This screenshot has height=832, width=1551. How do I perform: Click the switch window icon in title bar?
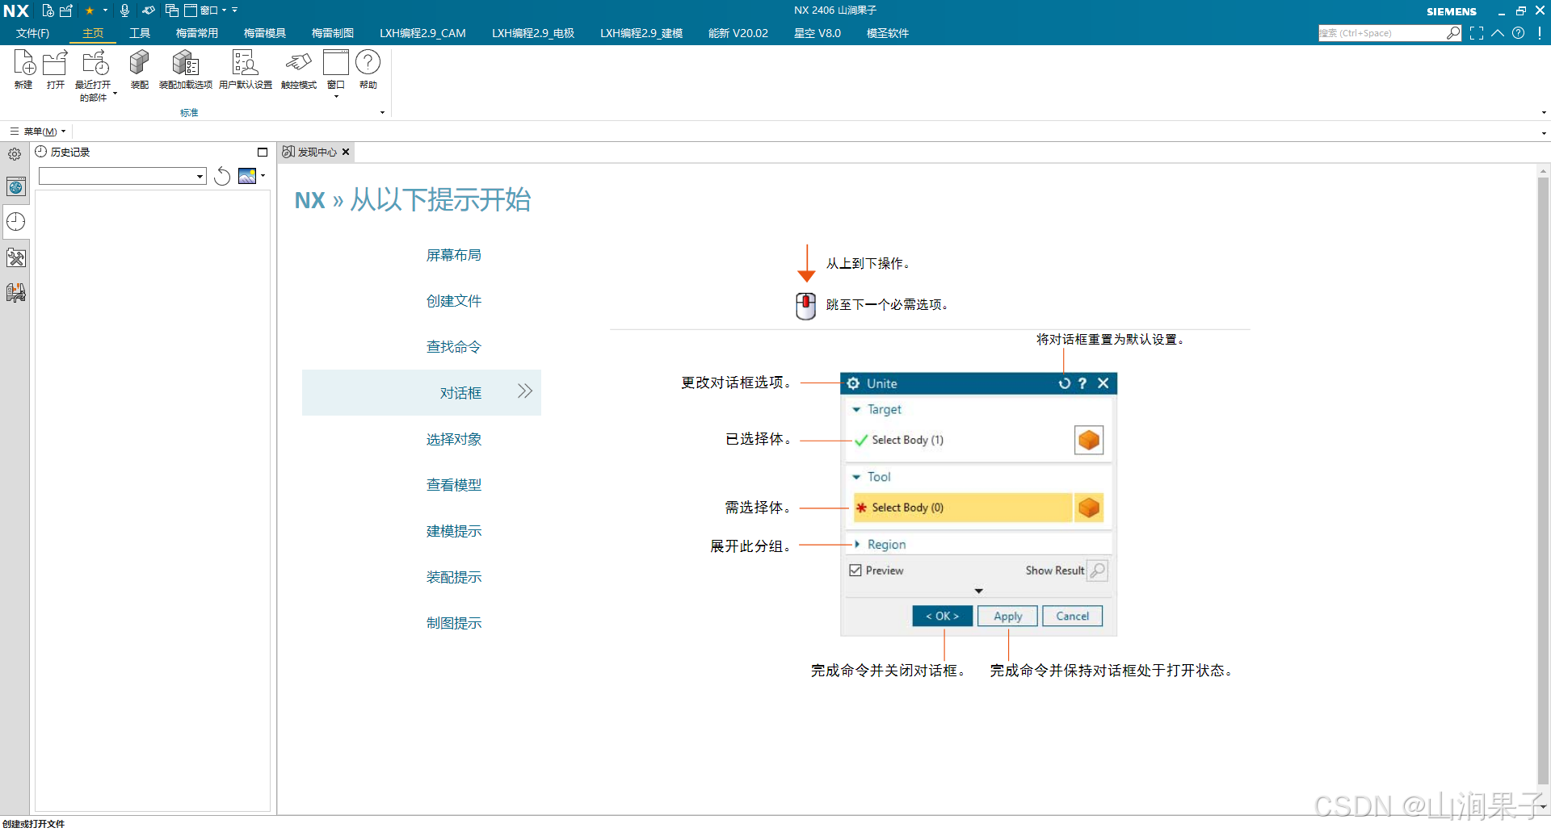(x=171, y=10)
